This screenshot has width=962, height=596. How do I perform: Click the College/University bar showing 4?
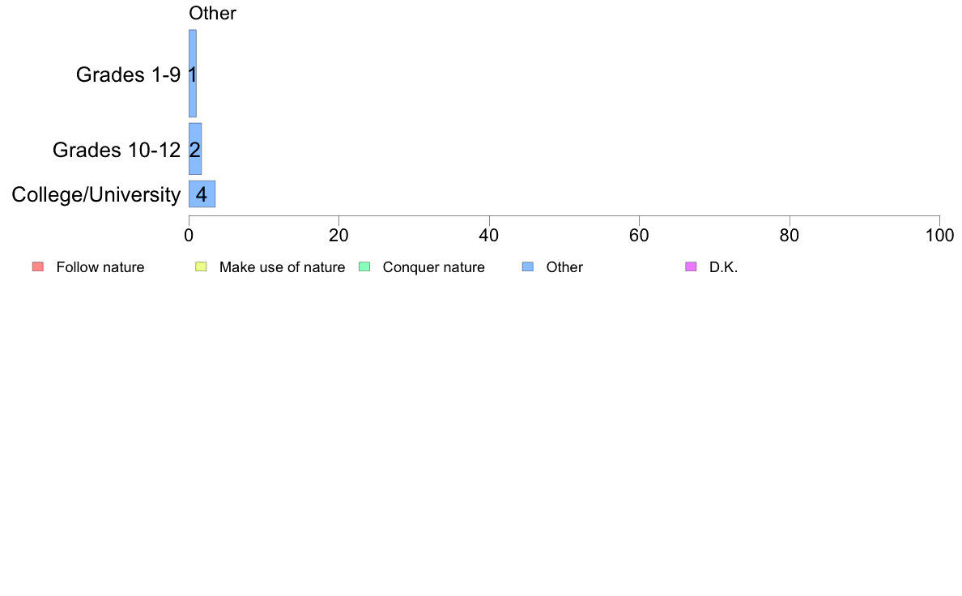(x=202, y=194)
